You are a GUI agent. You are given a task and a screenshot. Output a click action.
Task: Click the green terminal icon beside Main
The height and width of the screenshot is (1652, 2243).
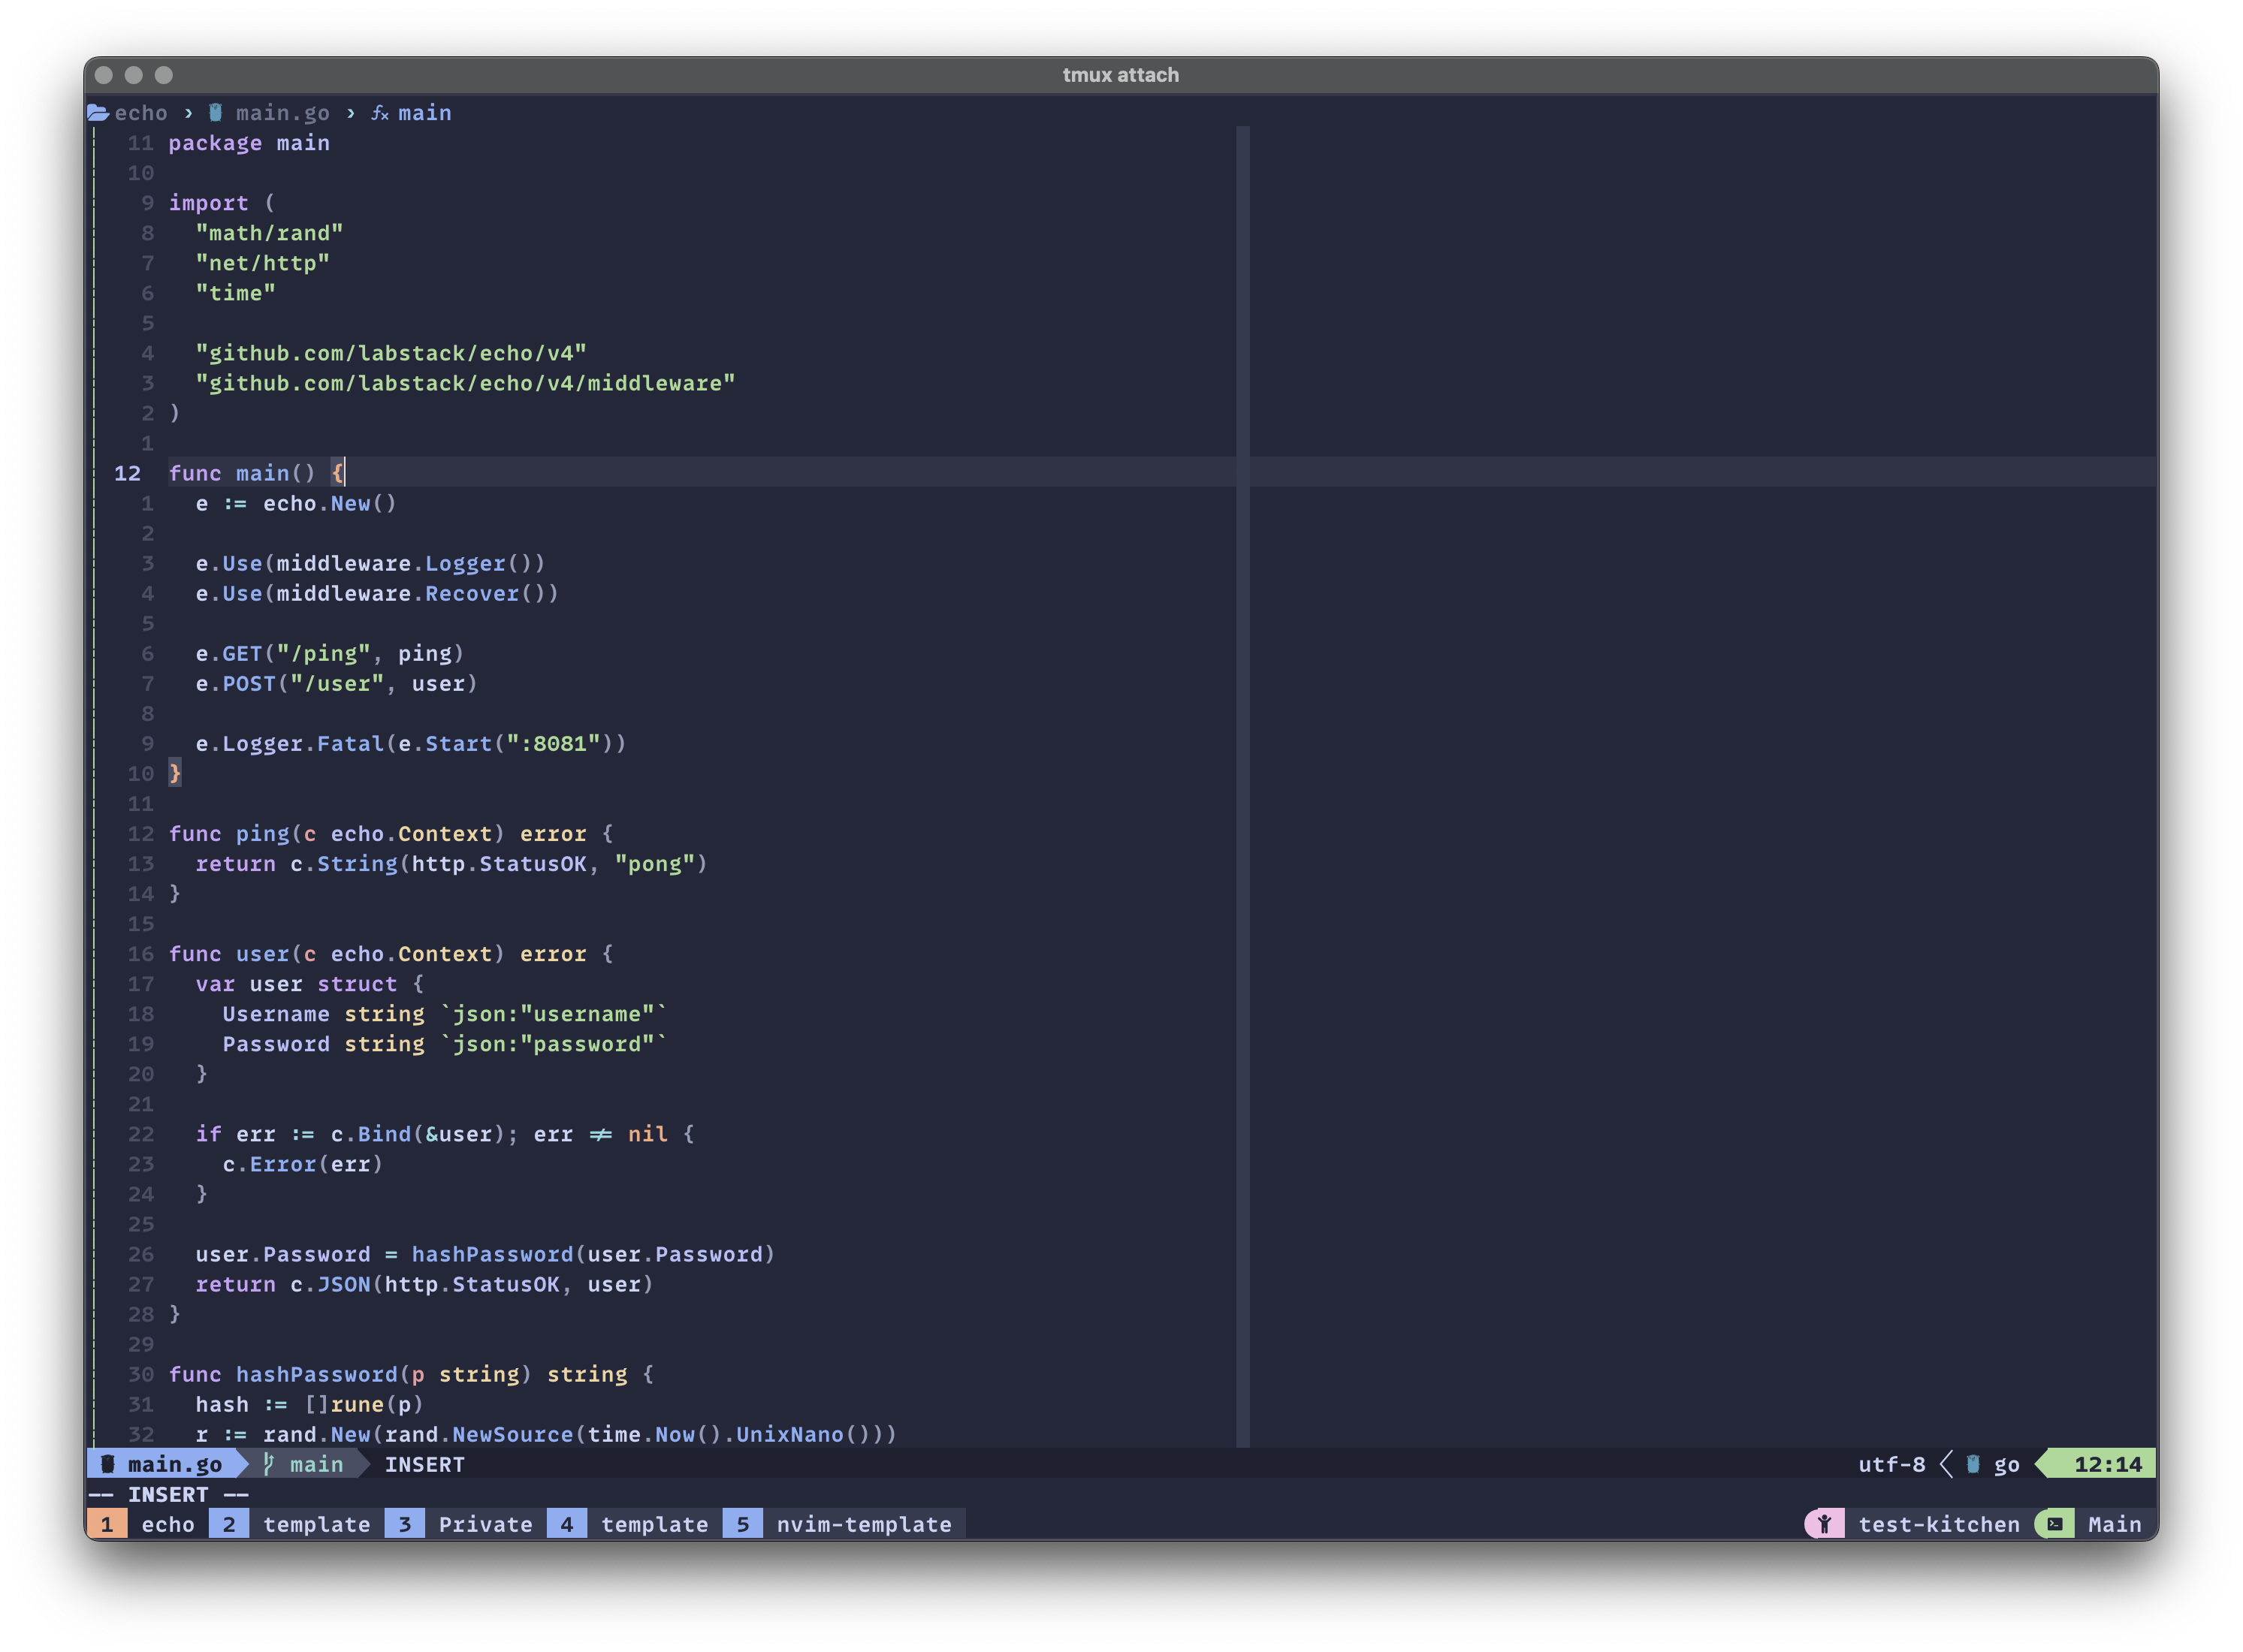coord(2055,1524)
